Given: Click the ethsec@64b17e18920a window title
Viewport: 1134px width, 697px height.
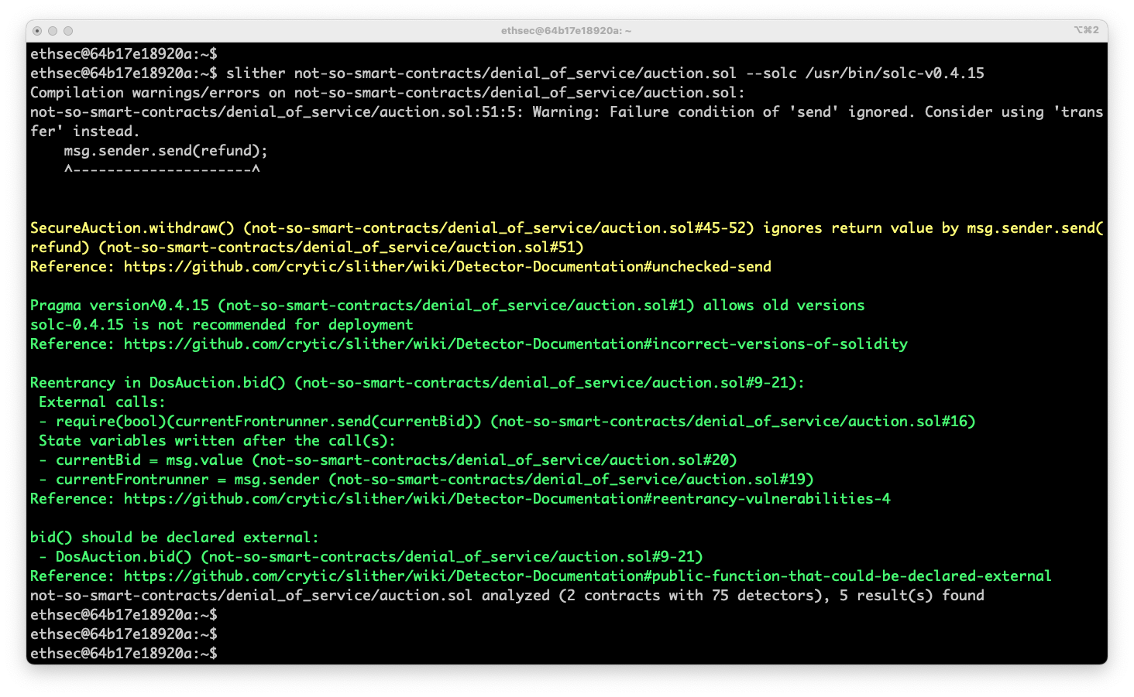Looking at the screenshot, I should tap(565, 31).
